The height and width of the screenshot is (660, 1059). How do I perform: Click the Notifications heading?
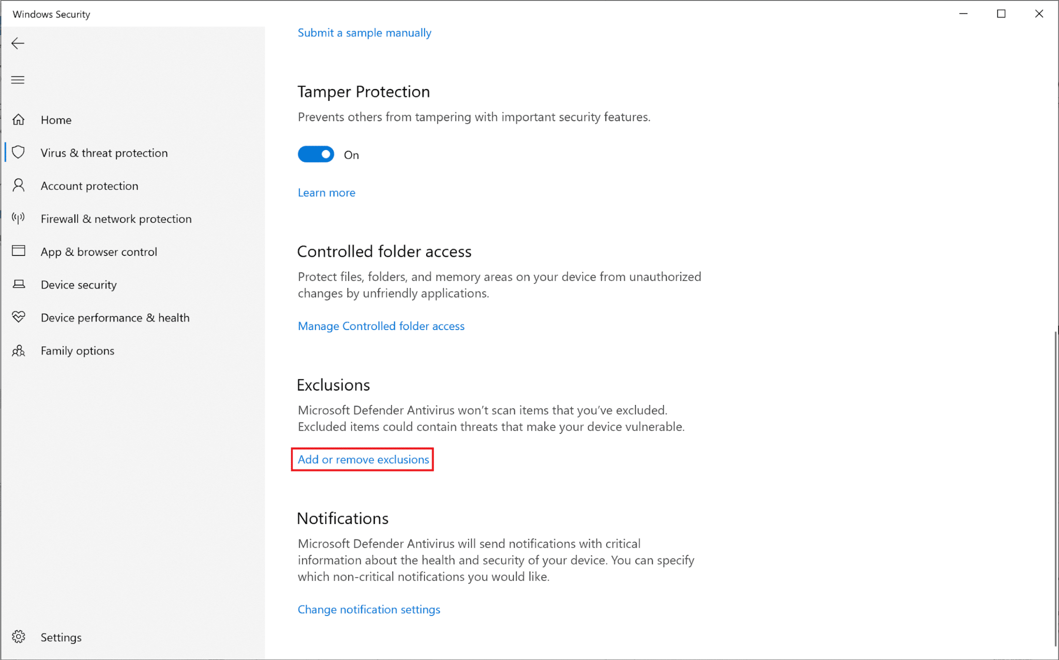[342, 518]
